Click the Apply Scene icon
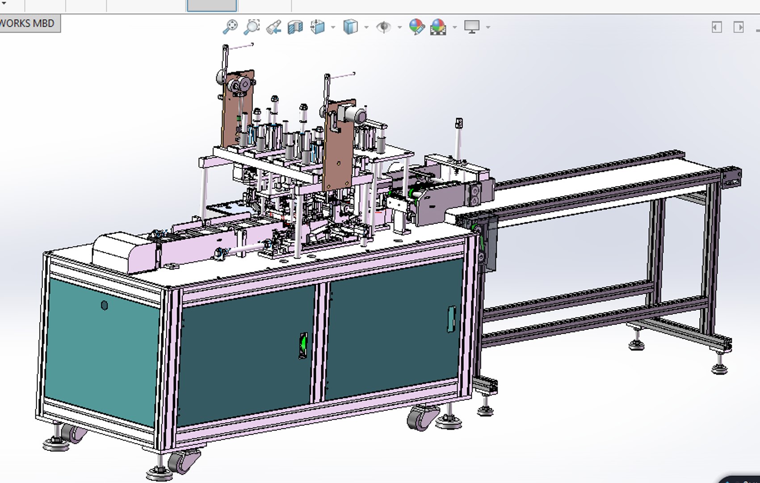Screen dimensions: 760x483 tap(438, 27)
